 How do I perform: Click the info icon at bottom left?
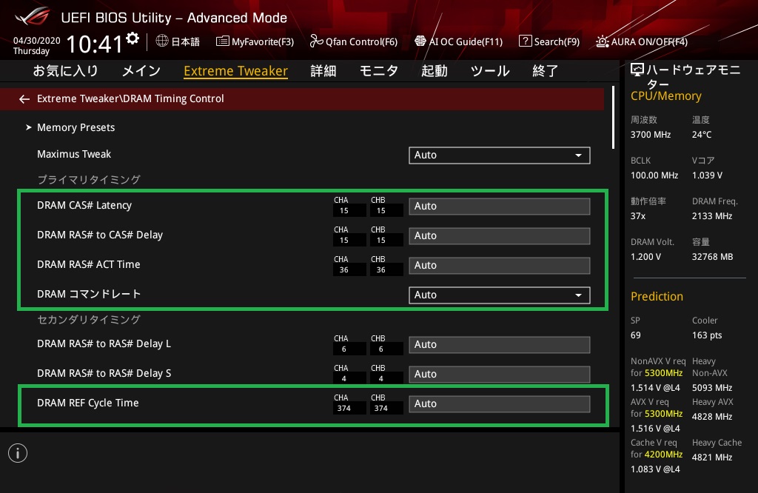pos(18,453)
